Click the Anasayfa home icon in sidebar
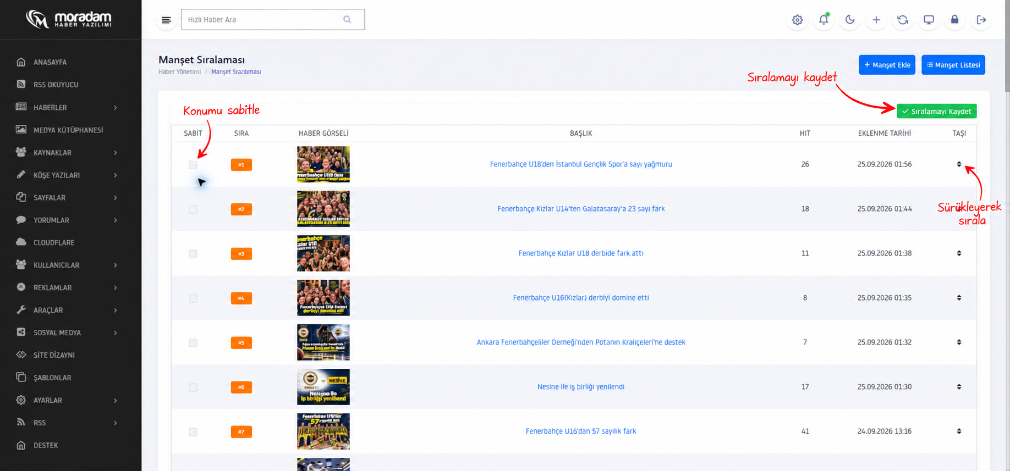1010x471 pixels. (x=21, y=62)
